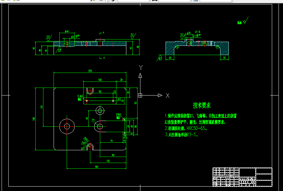Click the 110 dimension text
Screen dimensions: 283x191
point(108,161)
